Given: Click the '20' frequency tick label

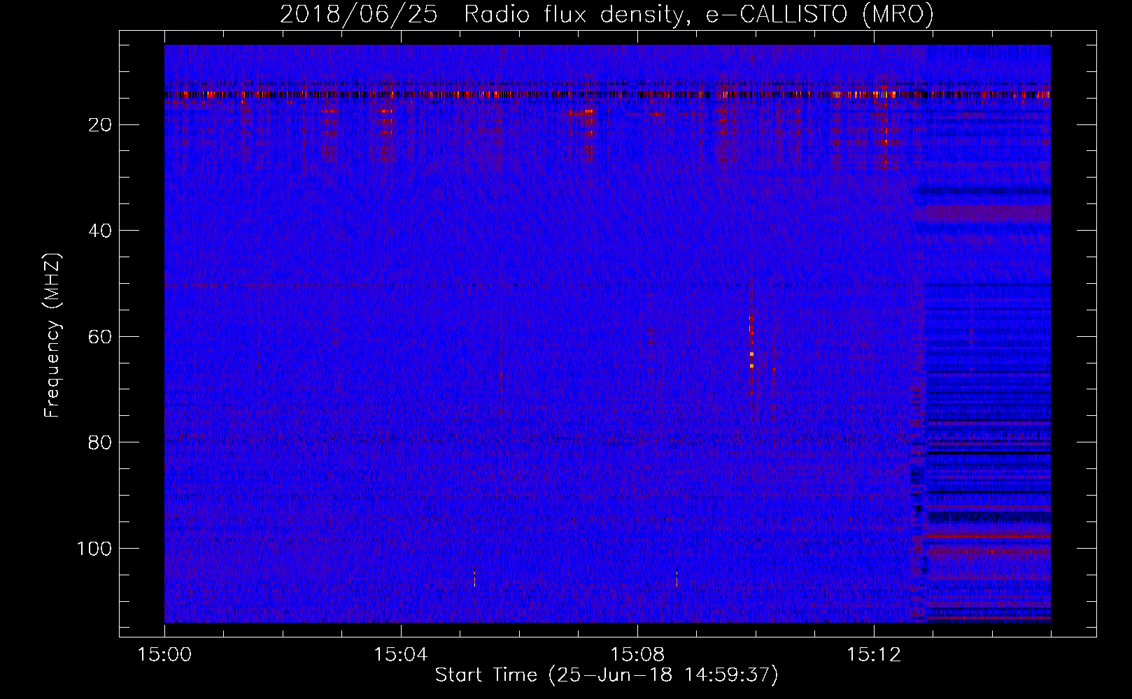Looking at the screenshot, I should pos(101,125).
